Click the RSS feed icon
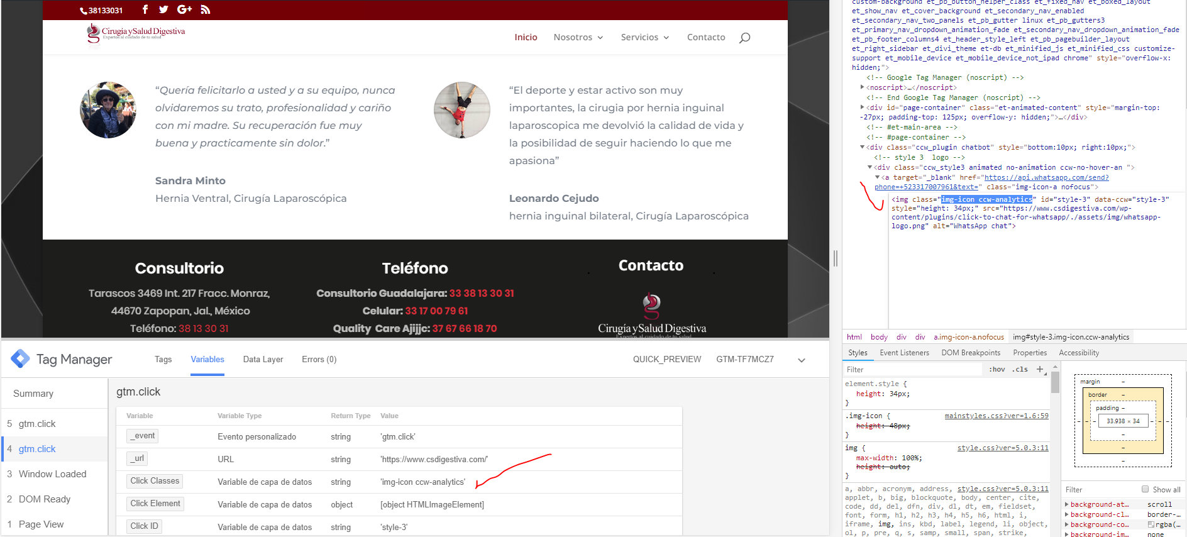 coord(206,9)
